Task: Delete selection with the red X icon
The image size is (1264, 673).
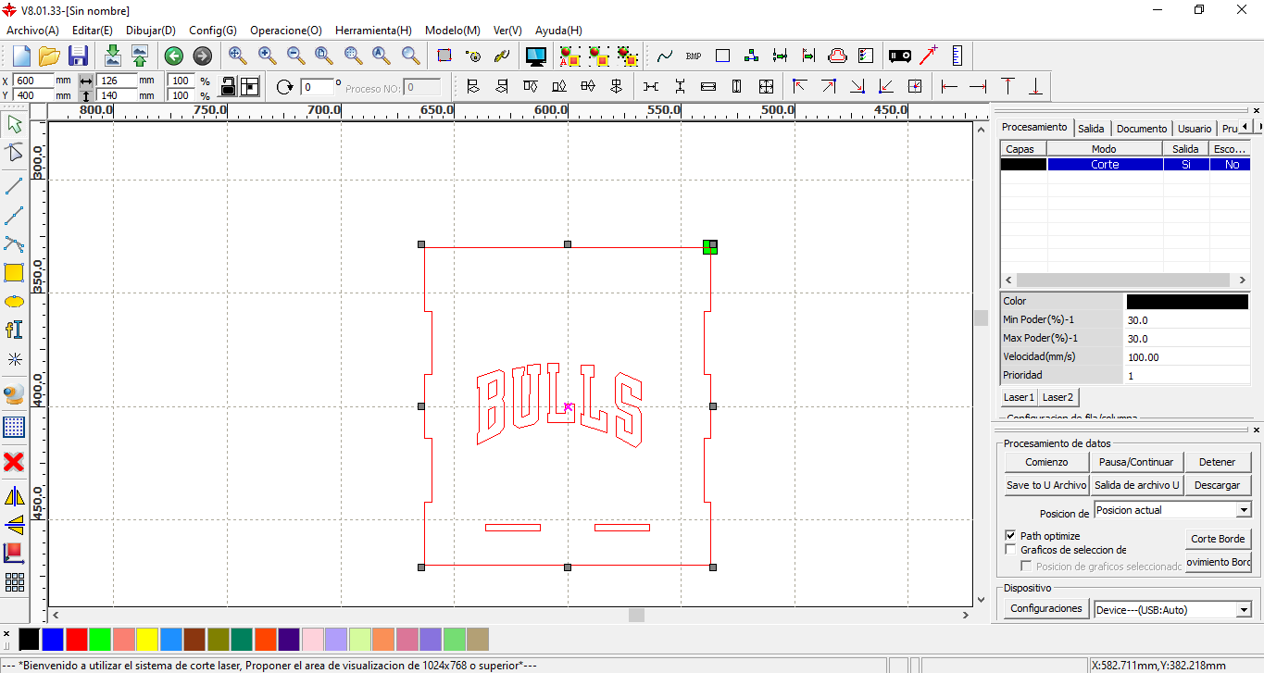Action: 14,462
